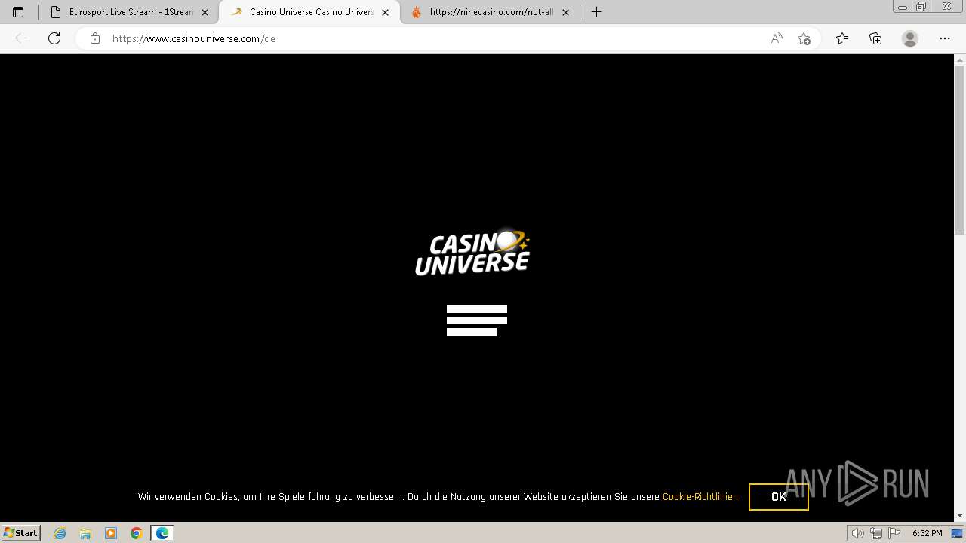Switch to Eurosport Live Stream tab

point(129,12)
